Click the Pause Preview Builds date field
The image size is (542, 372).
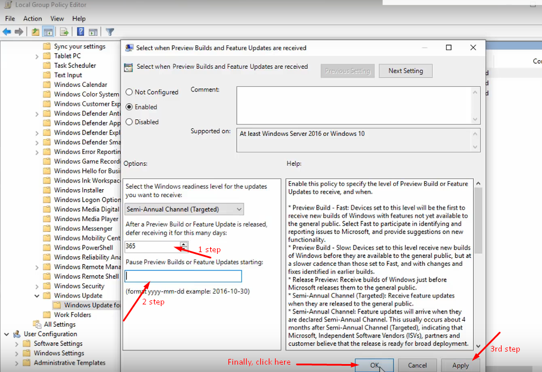pyautogui.click(x=183, y=276)
